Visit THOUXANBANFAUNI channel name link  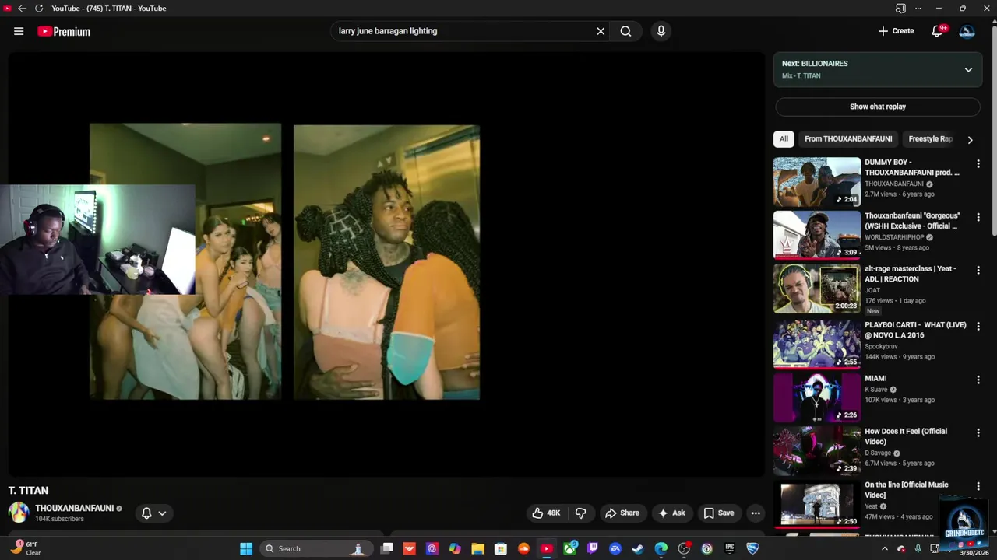[74, 508]
